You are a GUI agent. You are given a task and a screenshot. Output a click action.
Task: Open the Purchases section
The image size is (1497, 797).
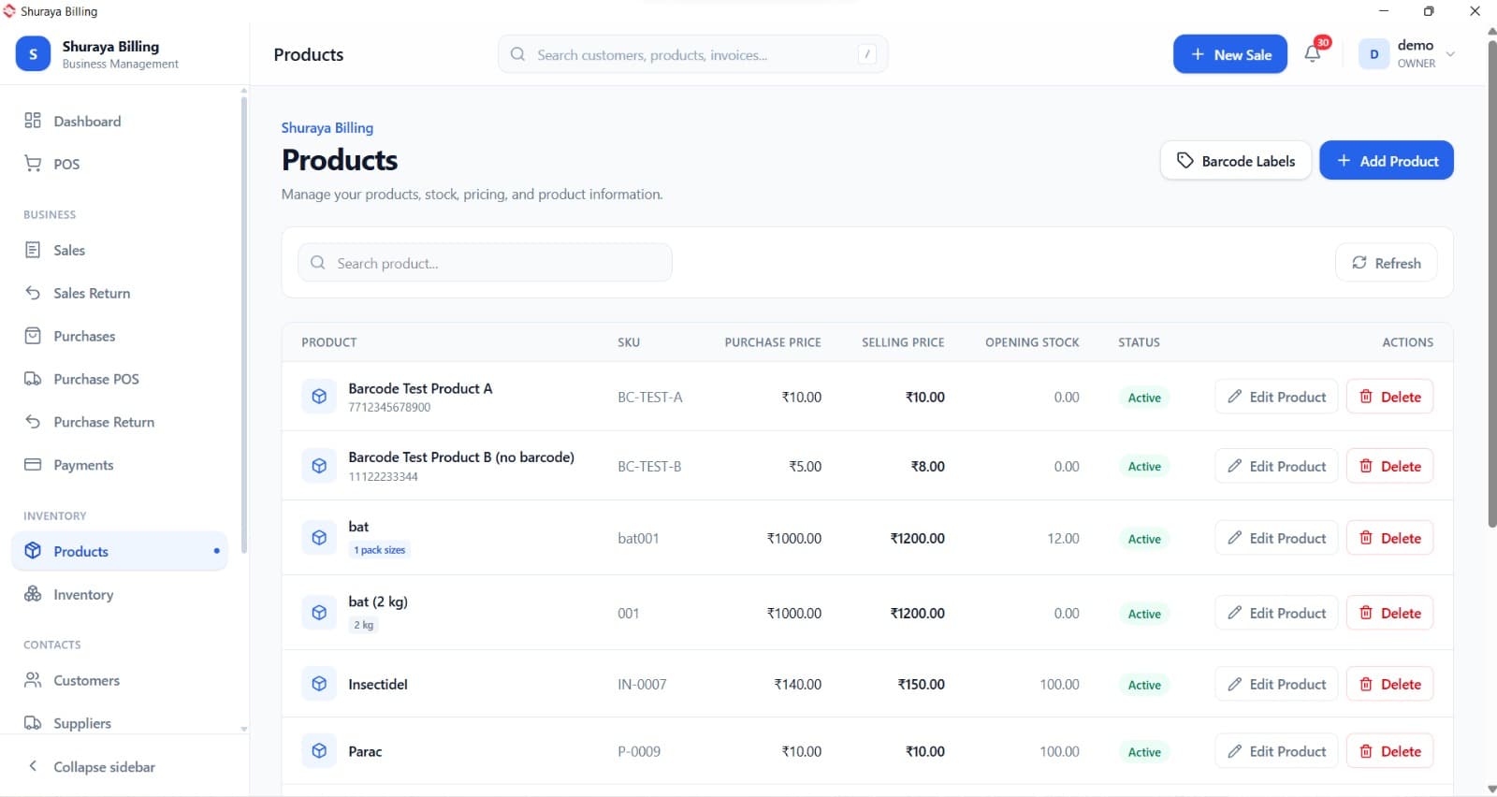(121, 336)
